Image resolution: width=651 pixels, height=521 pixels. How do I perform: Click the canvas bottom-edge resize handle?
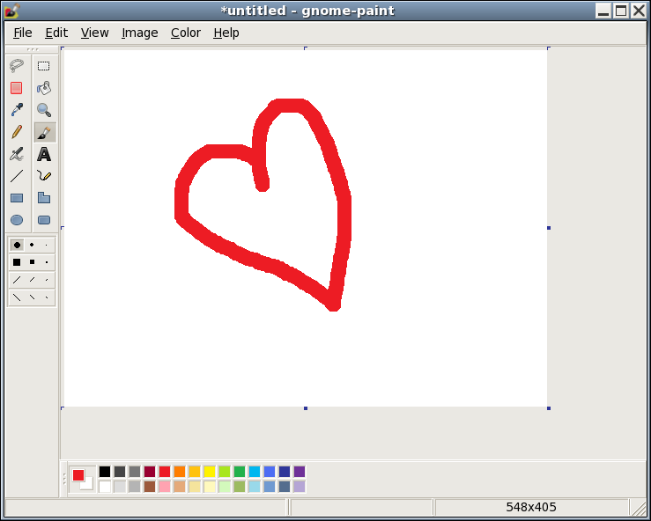point(306,408)
